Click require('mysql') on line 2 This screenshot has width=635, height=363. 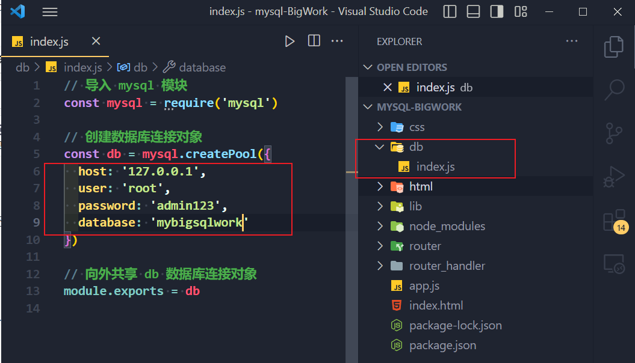(x=221, y=103)
